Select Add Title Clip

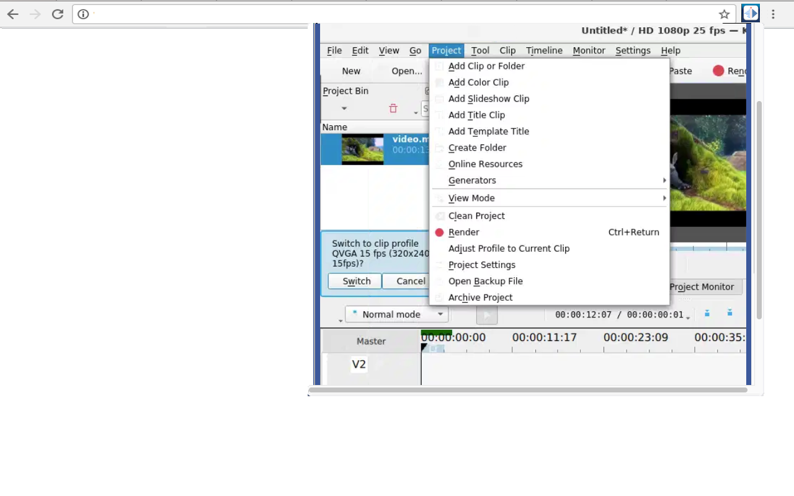pos(549,115)
